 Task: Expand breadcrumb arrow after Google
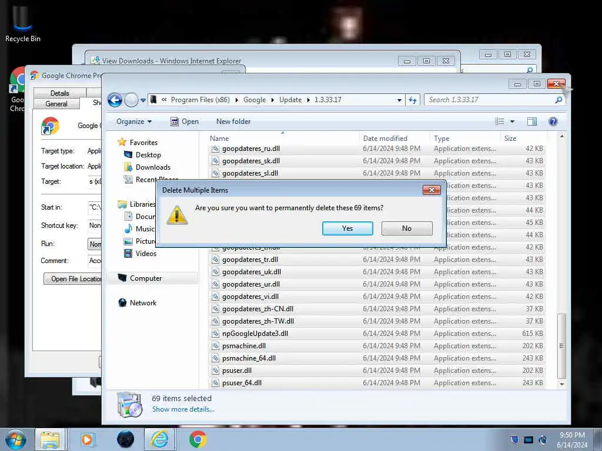[272, 100]
